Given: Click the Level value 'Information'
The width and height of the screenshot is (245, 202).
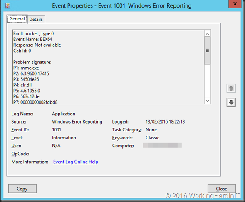Looking at the screenshot, I should pos(64,138).
